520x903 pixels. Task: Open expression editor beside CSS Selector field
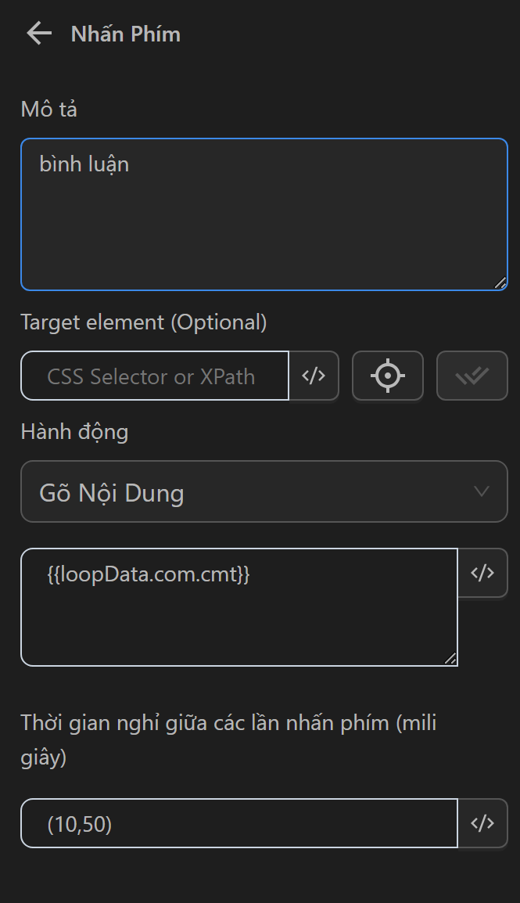tap(314, 376)
